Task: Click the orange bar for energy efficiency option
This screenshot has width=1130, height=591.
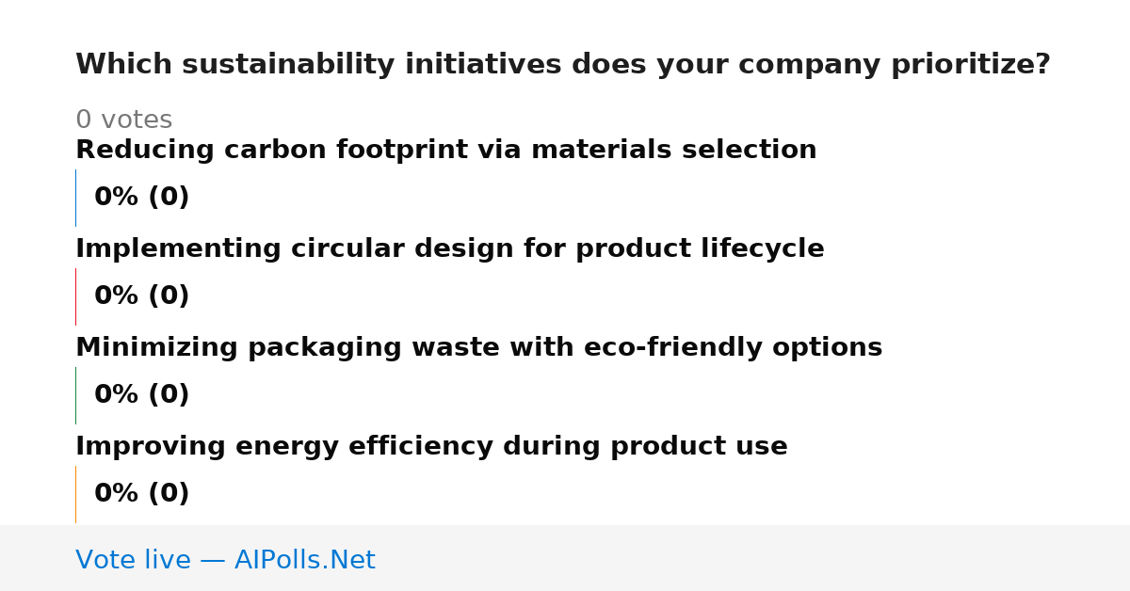Action: (75, 494)
